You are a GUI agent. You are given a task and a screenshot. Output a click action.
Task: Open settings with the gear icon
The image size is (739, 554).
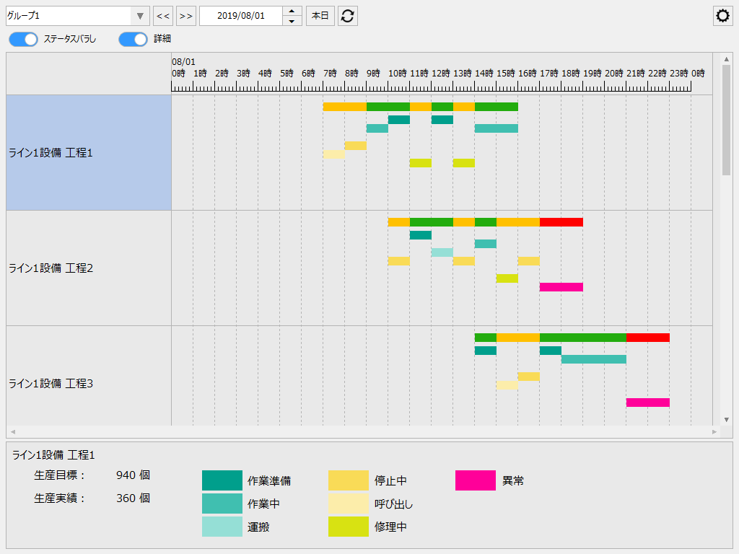point(722,15)
